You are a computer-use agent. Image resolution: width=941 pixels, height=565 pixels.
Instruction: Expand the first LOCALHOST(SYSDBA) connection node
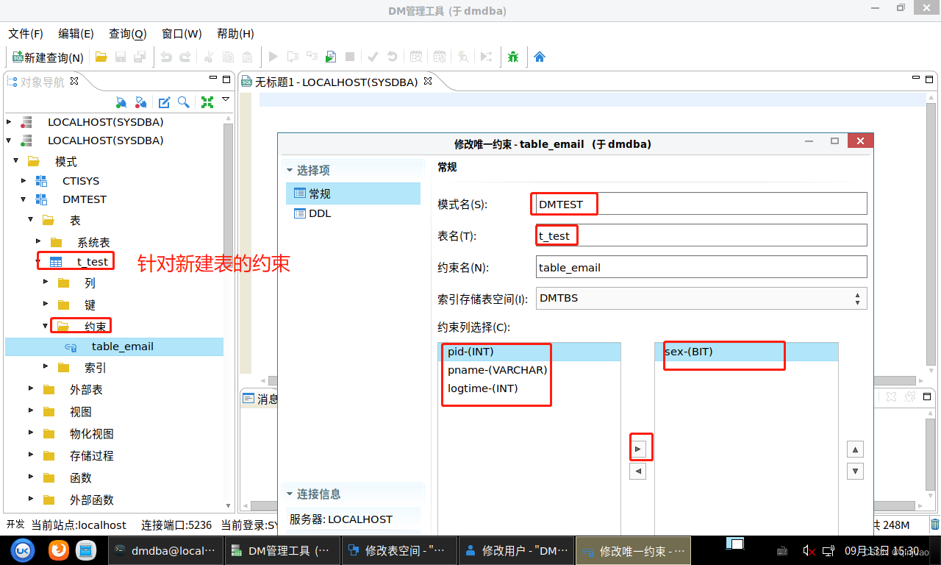(x=9, y=122)
